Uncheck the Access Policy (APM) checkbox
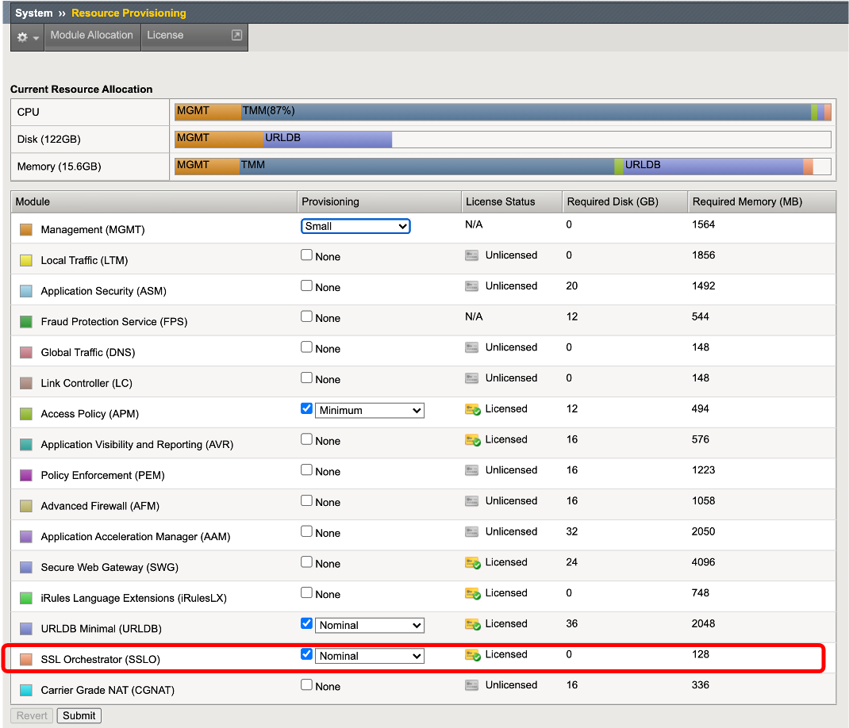The width and height of the screenshot is (849, 728). tap(306, 408)
